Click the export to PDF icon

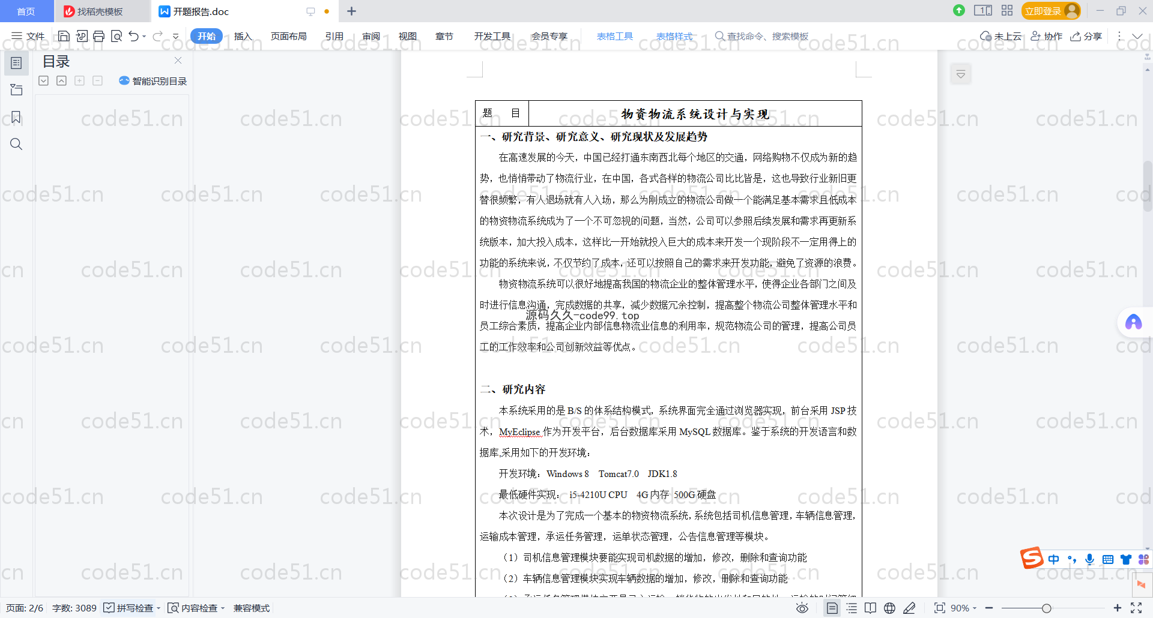[82, 37]
